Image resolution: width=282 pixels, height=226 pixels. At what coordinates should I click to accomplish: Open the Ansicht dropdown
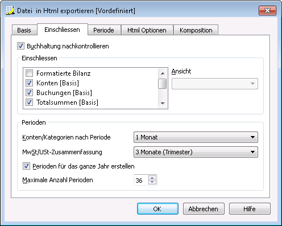tap(215, 84)
